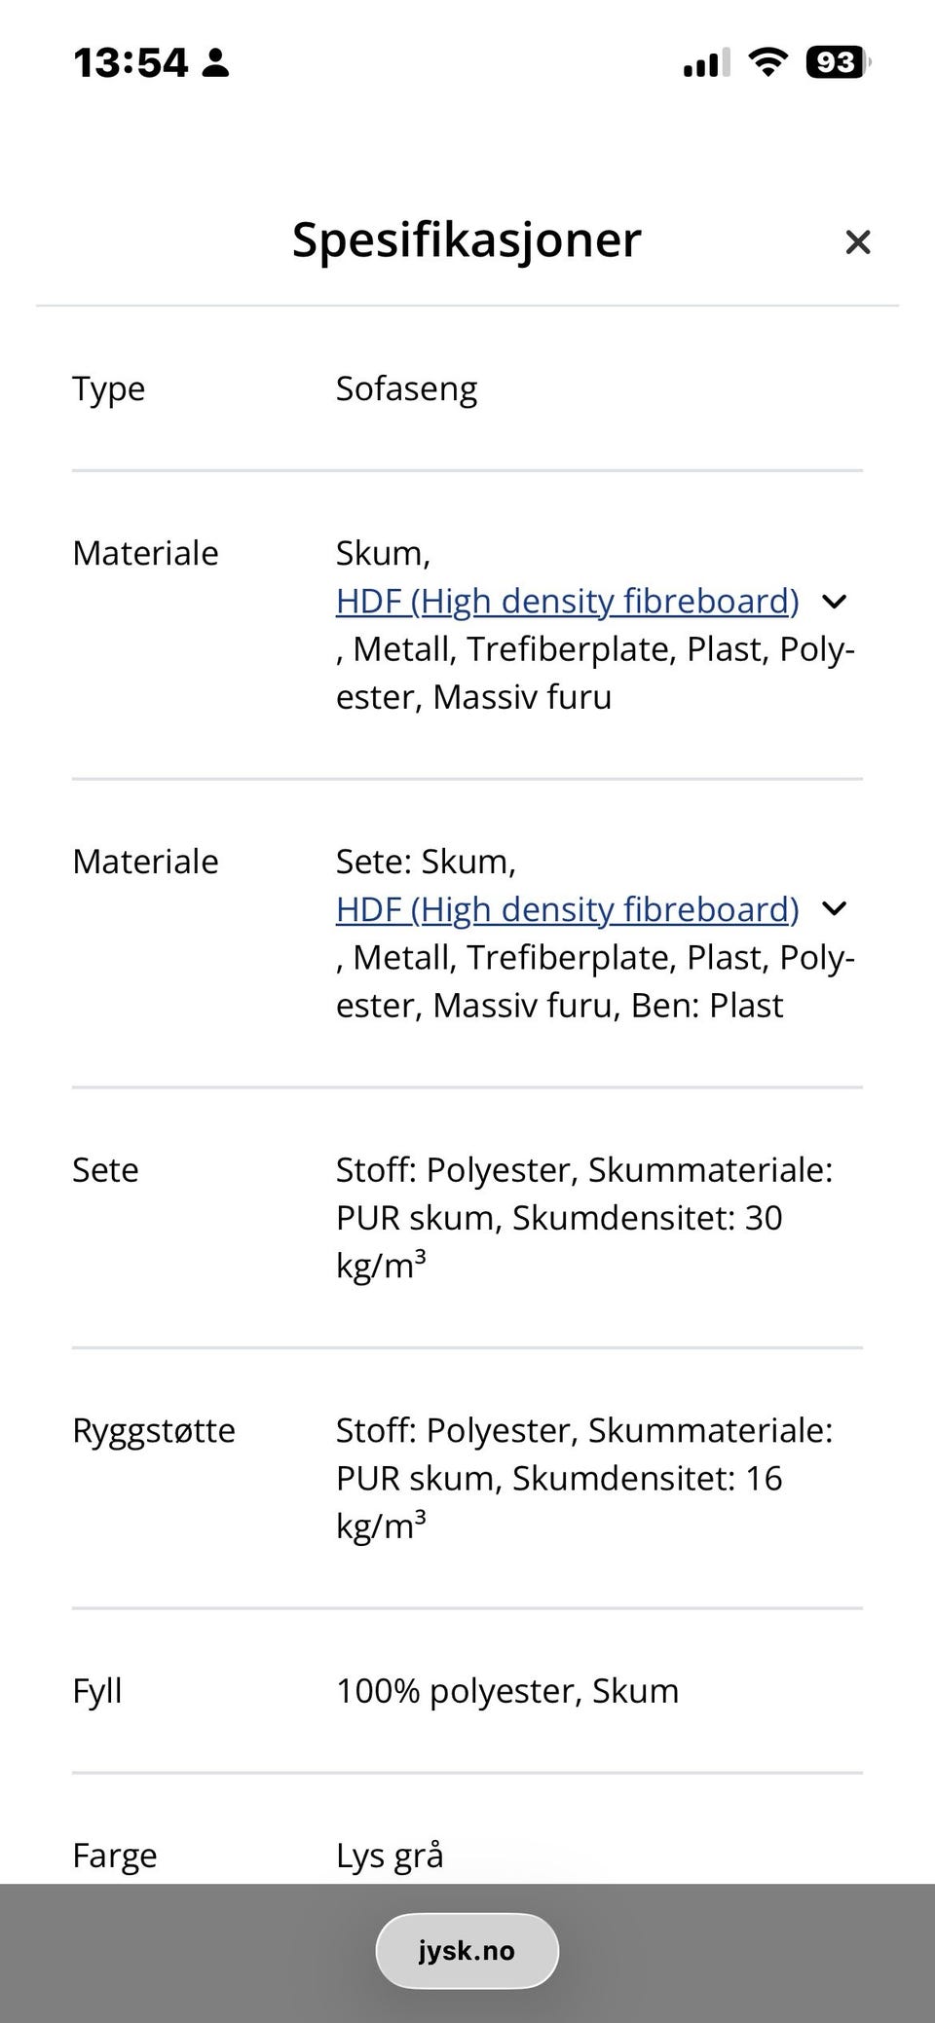Screen dimensions: 935x2023
Task: Tap the Sete specification row label
Action: pos(105,1169)
